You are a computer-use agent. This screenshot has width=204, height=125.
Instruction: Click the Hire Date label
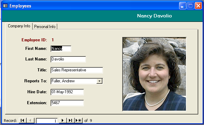[37, 92]
